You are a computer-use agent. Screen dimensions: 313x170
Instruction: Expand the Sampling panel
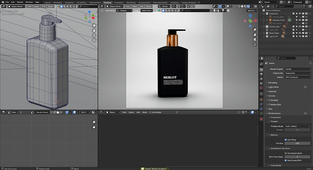pyautogui.click(x=273, y=83)
